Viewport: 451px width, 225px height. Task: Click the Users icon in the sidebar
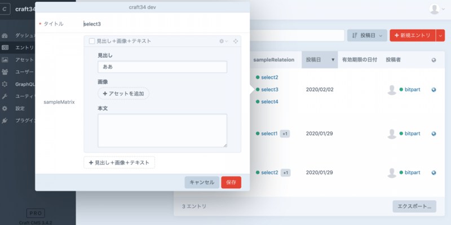tap(5, 72)
